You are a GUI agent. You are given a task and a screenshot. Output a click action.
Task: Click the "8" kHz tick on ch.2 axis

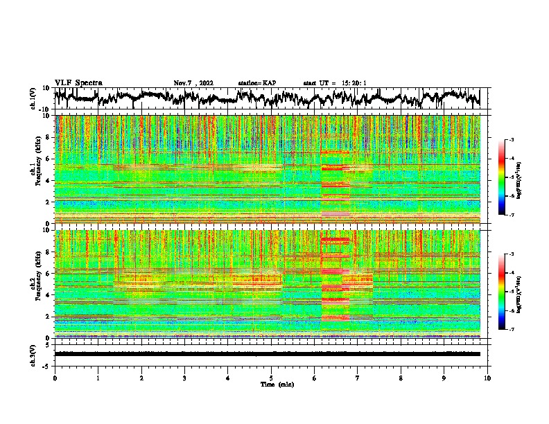(48, 251)
